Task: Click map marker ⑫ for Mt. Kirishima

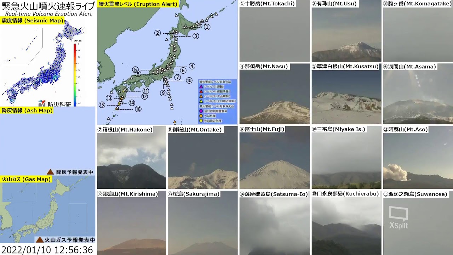Action: [x=144, y=96]
